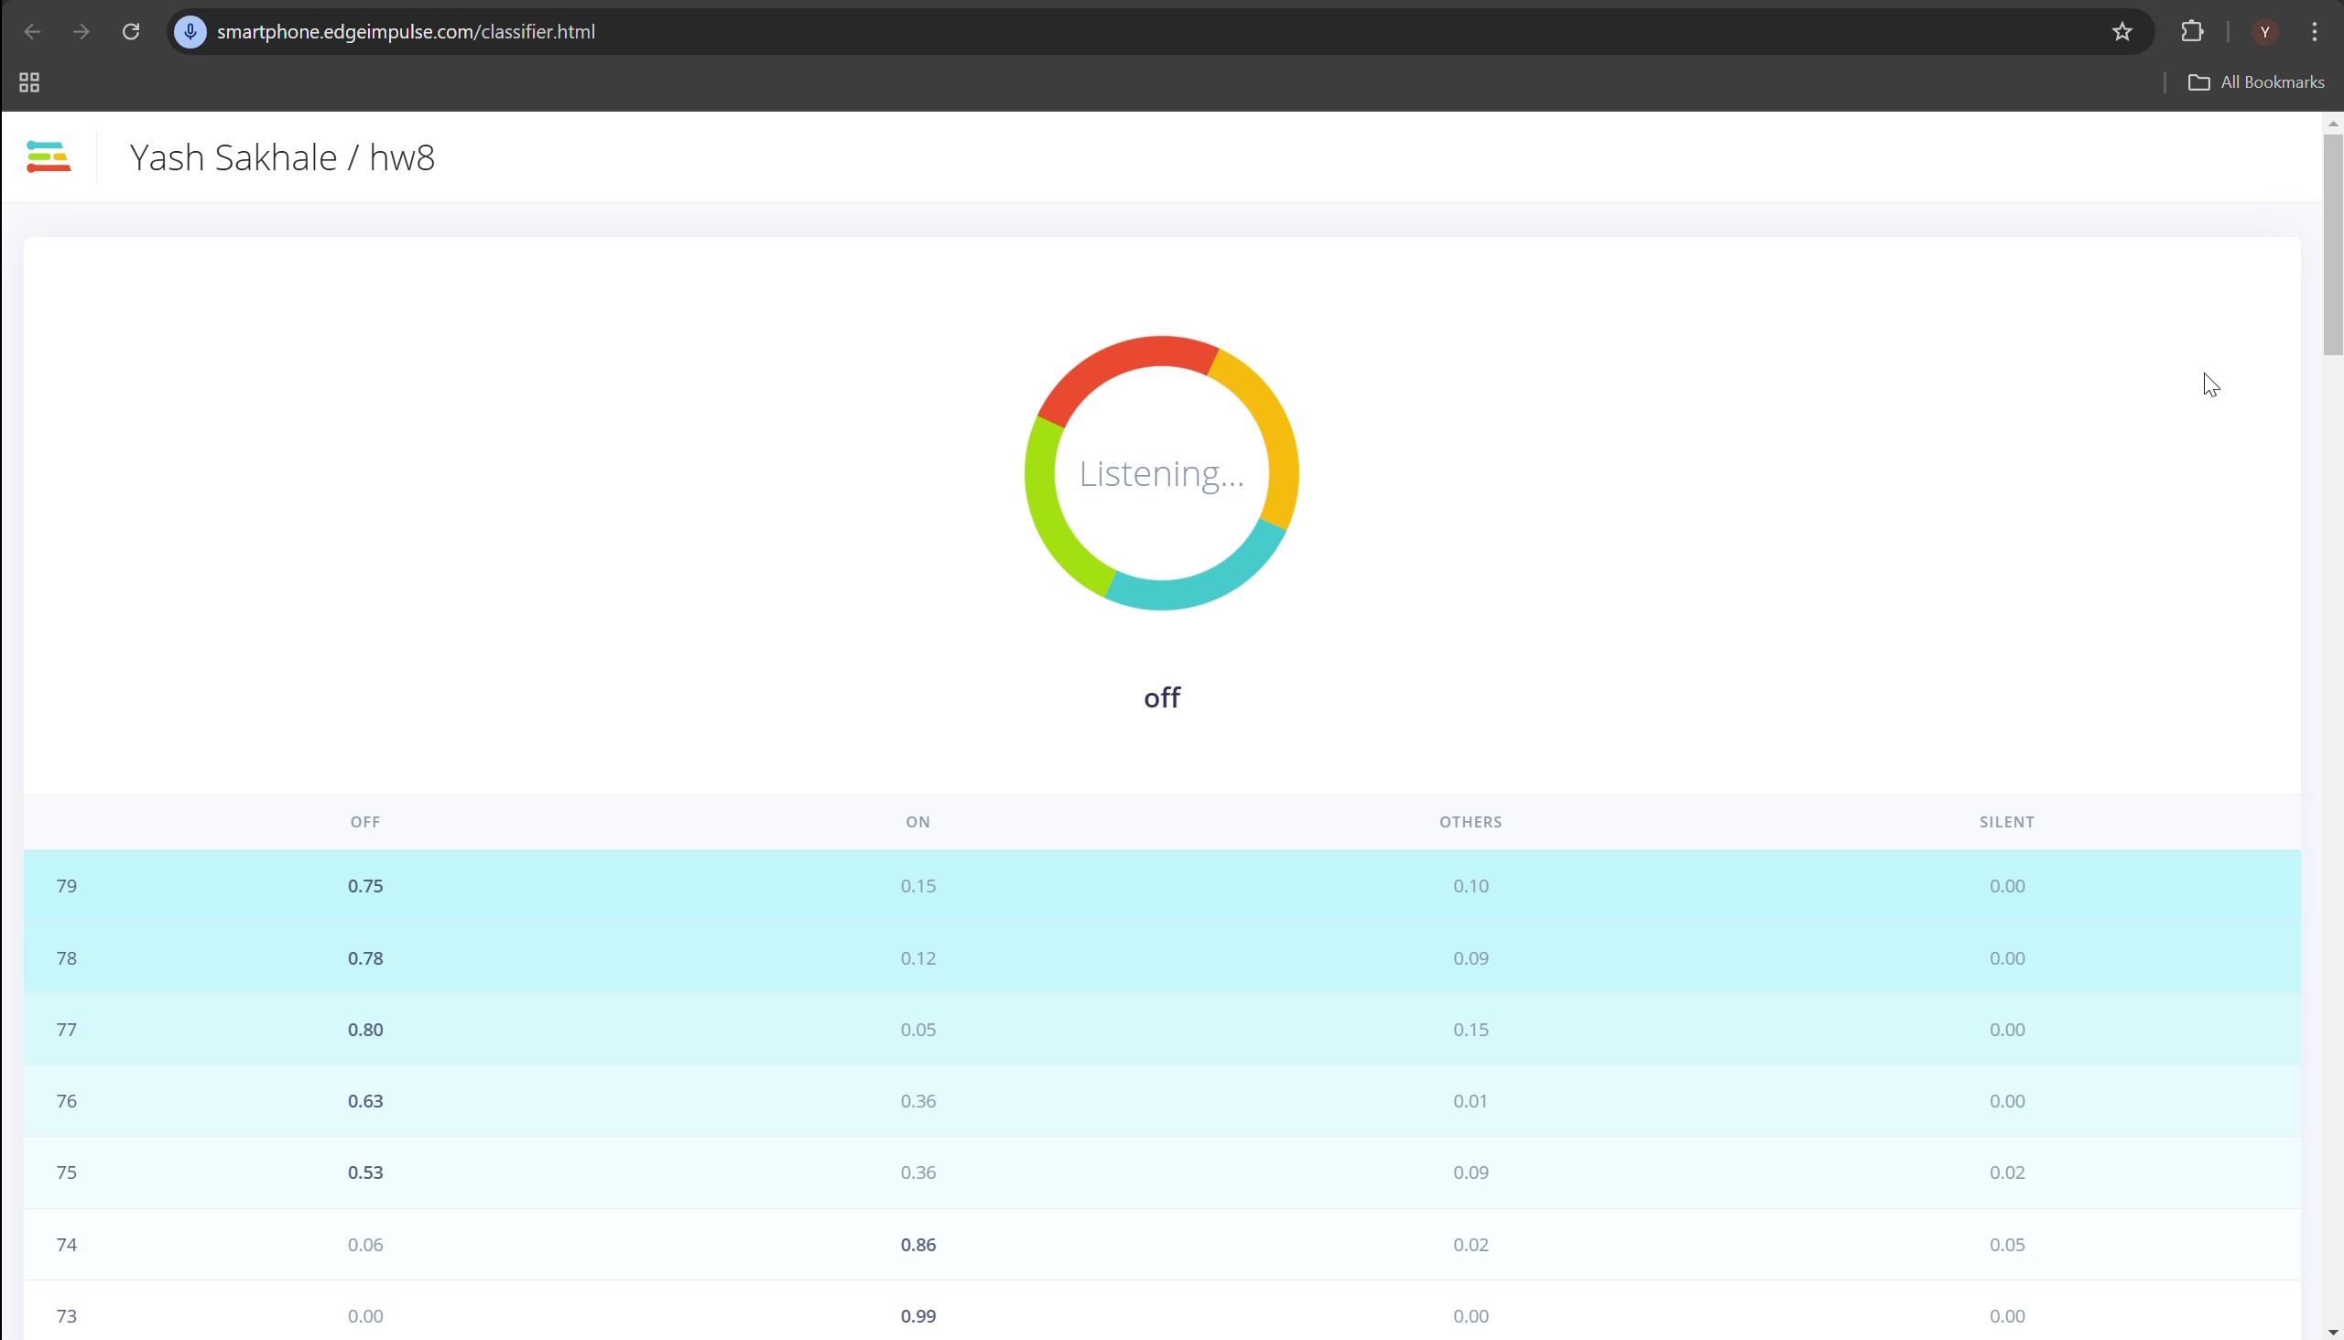Click the 0.86 ON value in row 74
The image size is (2344, 1340).
tap(917, 1244)
